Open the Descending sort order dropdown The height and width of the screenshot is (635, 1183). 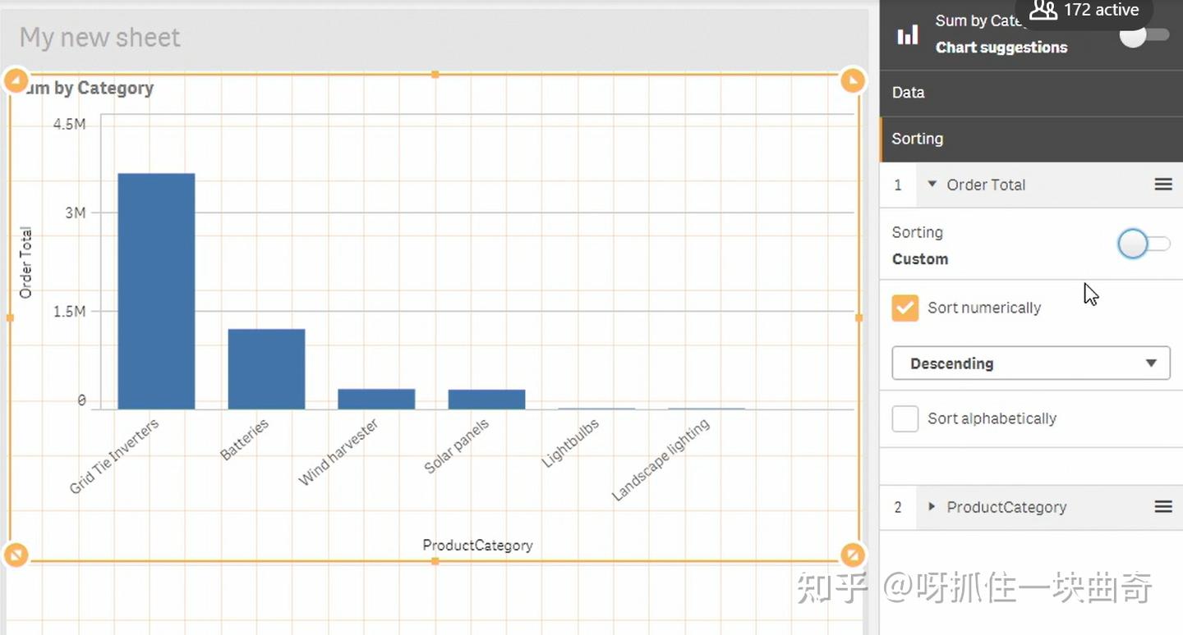click(1031, 363)
